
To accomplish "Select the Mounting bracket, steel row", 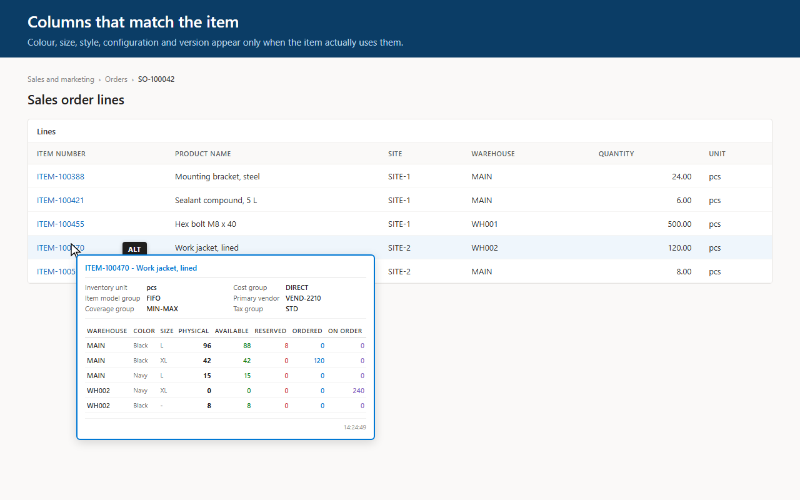I will tap(400, 177).
